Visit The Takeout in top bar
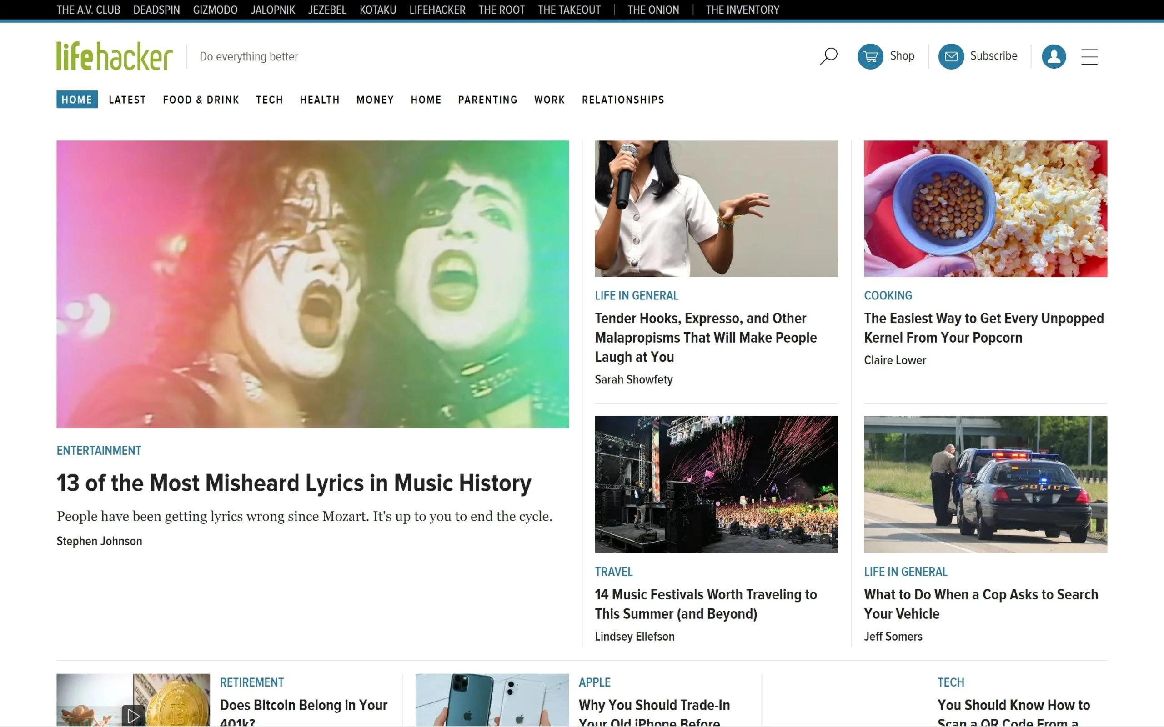 [569, 10]
